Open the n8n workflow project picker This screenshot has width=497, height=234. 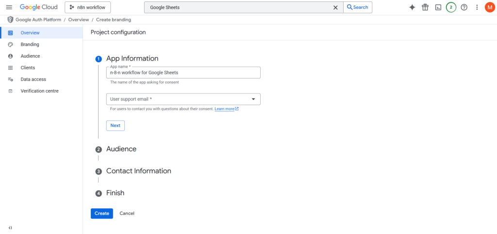[x=88, y=7]
